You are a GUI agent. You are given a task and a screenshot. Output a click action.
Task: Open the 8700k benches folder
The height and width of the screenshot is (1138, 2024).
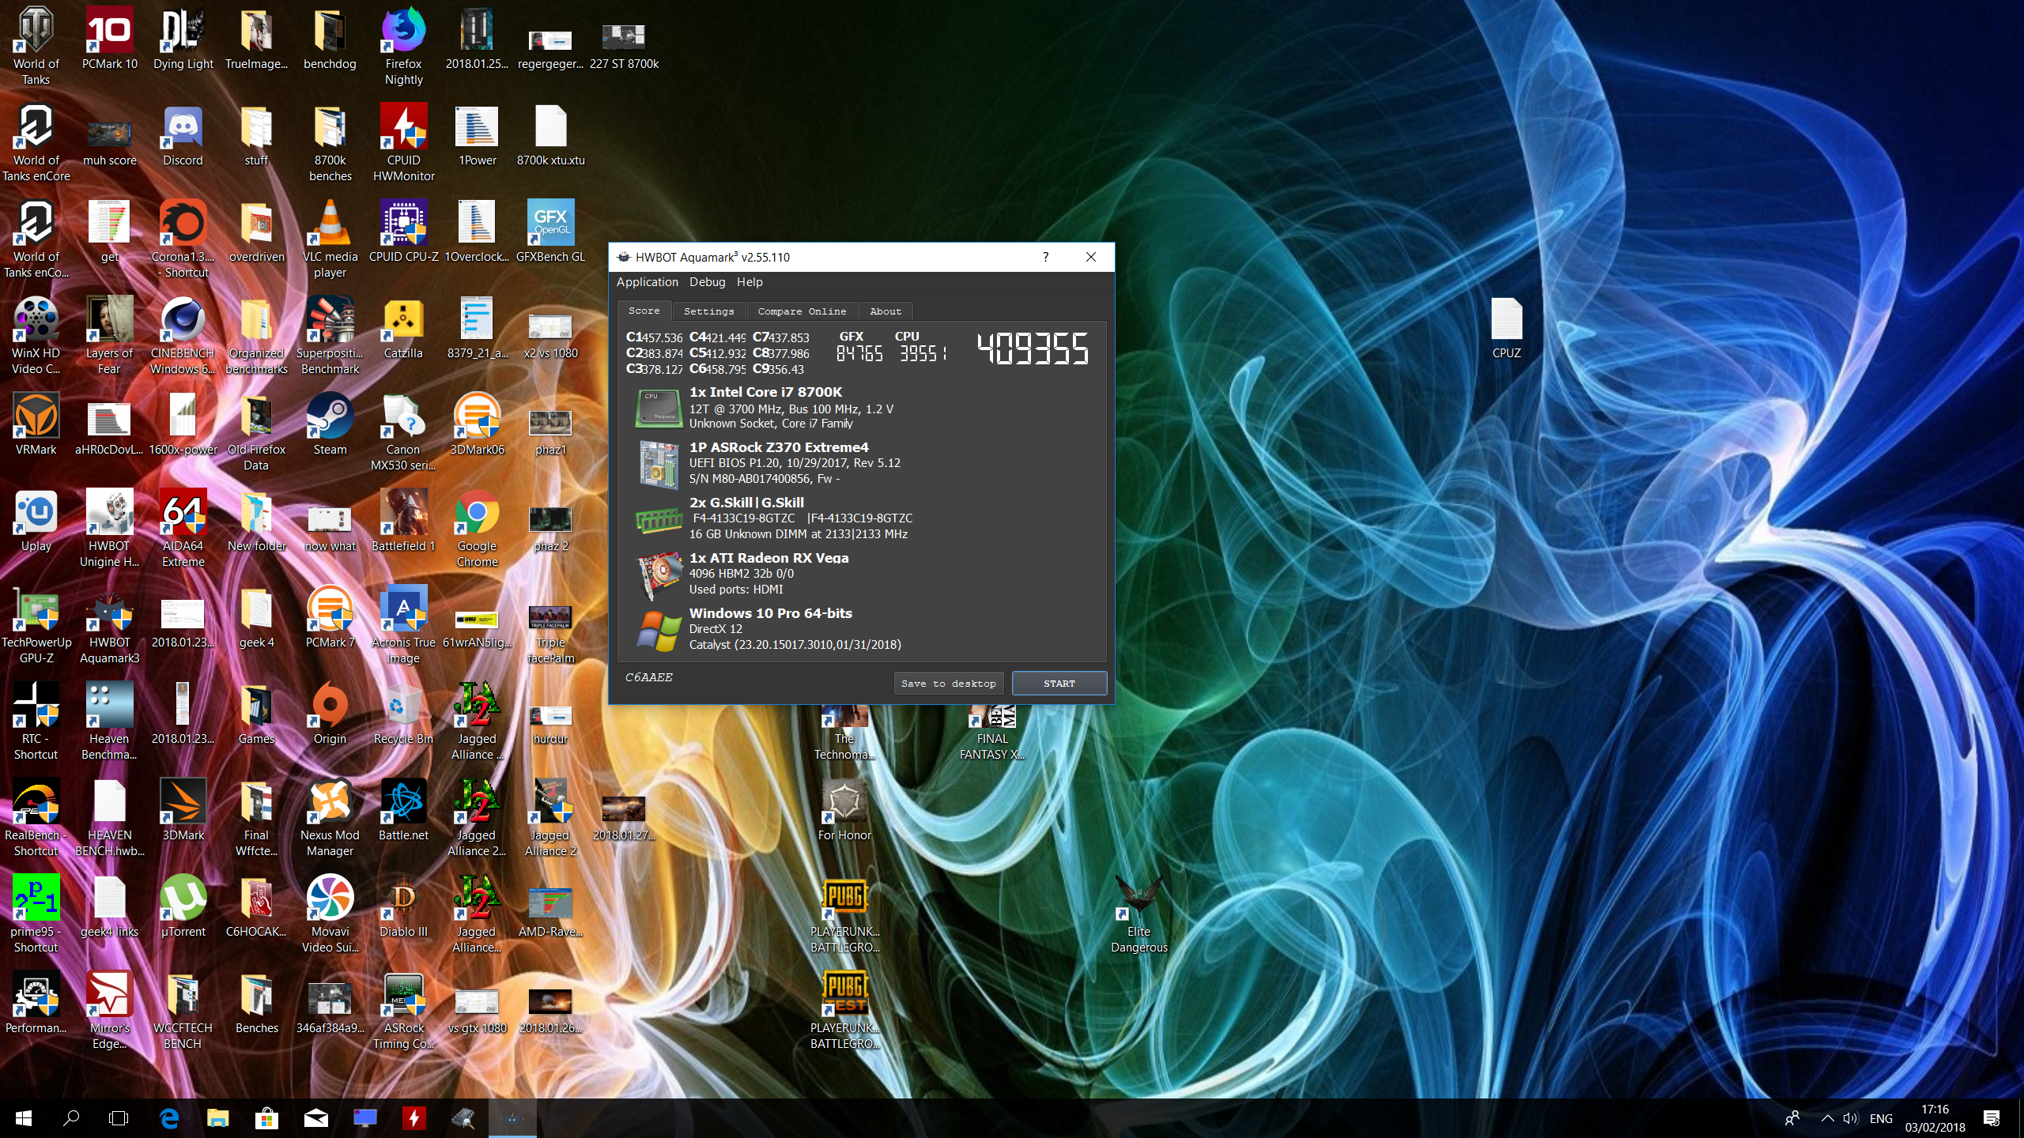click(330, 144)
